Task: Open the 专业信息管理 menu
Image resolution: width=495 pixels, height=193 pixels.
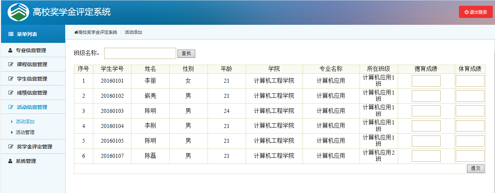Action: [33, 50]
